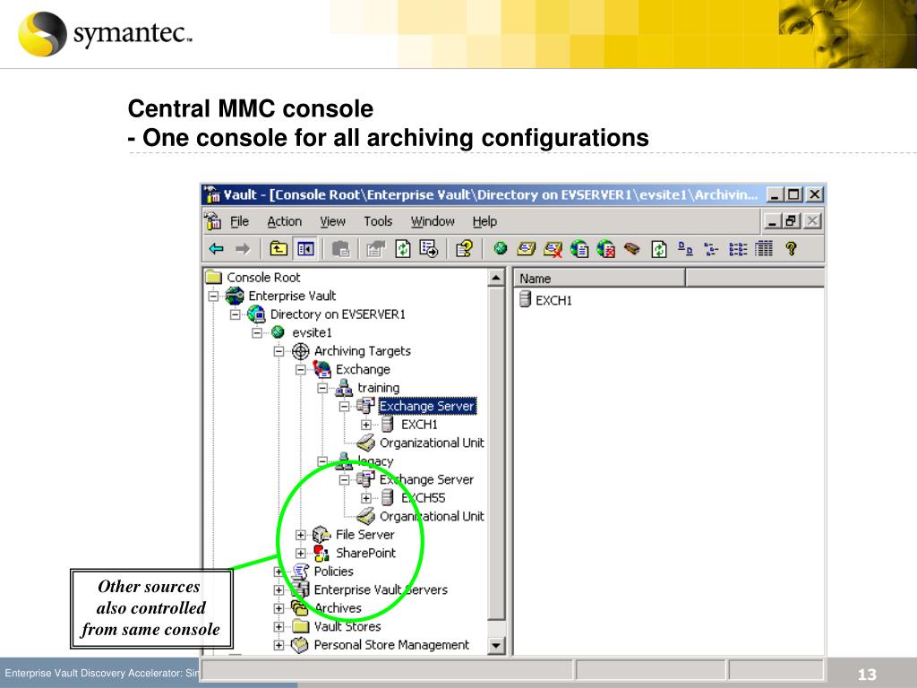Select the highlighted Exchange Server item

[x=427, y=406]
